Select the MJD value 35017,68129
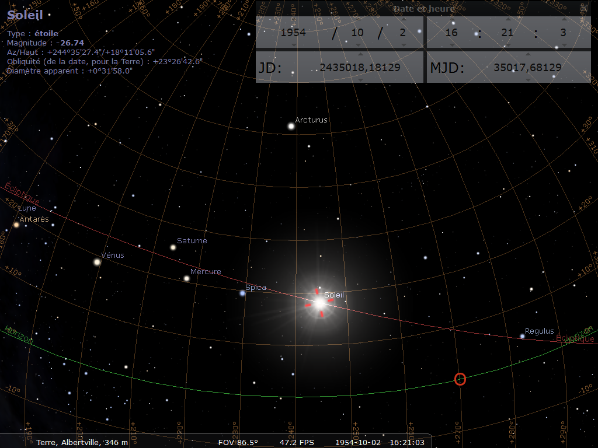 (x=527, y=67)
